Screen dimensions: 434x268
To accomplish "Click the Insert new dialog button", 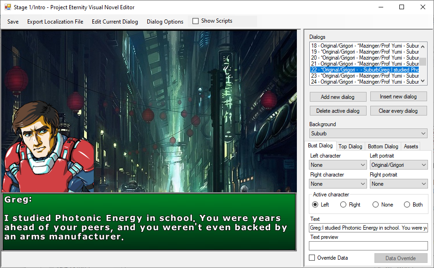I will [x=398, y=97].
